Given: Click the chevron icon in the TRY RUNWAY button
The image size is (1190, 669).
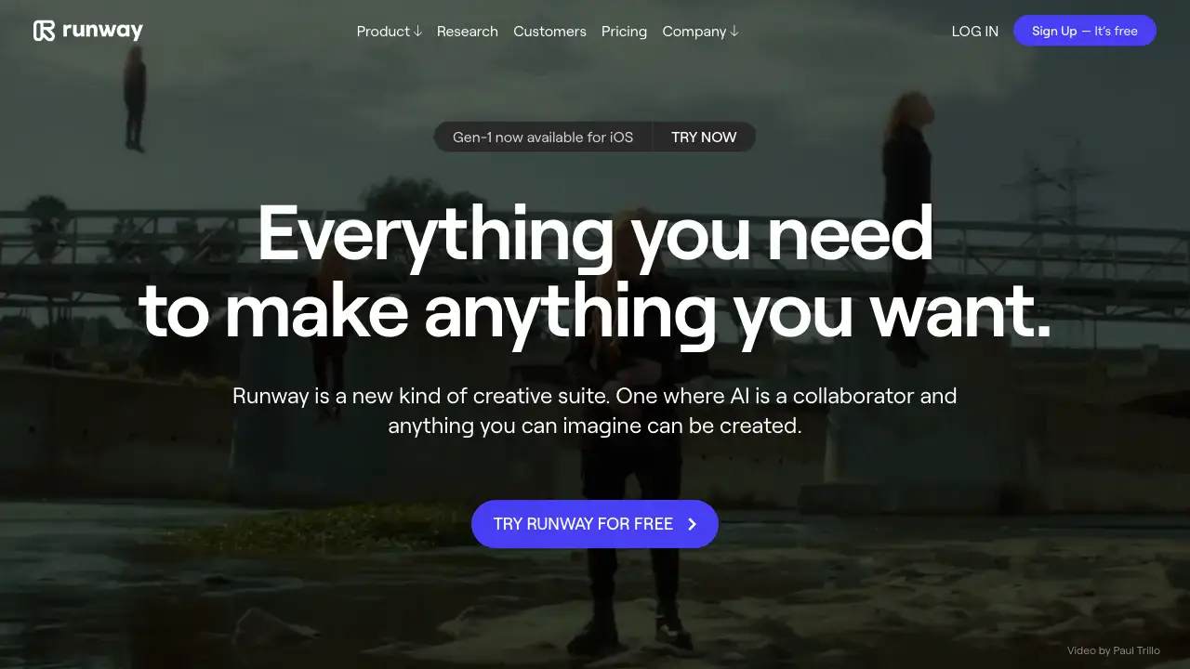Looking at the screenshot, I should (692, 524).
